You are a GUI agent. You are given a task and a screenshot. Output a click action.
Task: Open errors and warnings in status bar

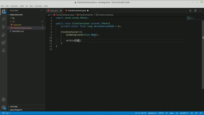[6, 113]
